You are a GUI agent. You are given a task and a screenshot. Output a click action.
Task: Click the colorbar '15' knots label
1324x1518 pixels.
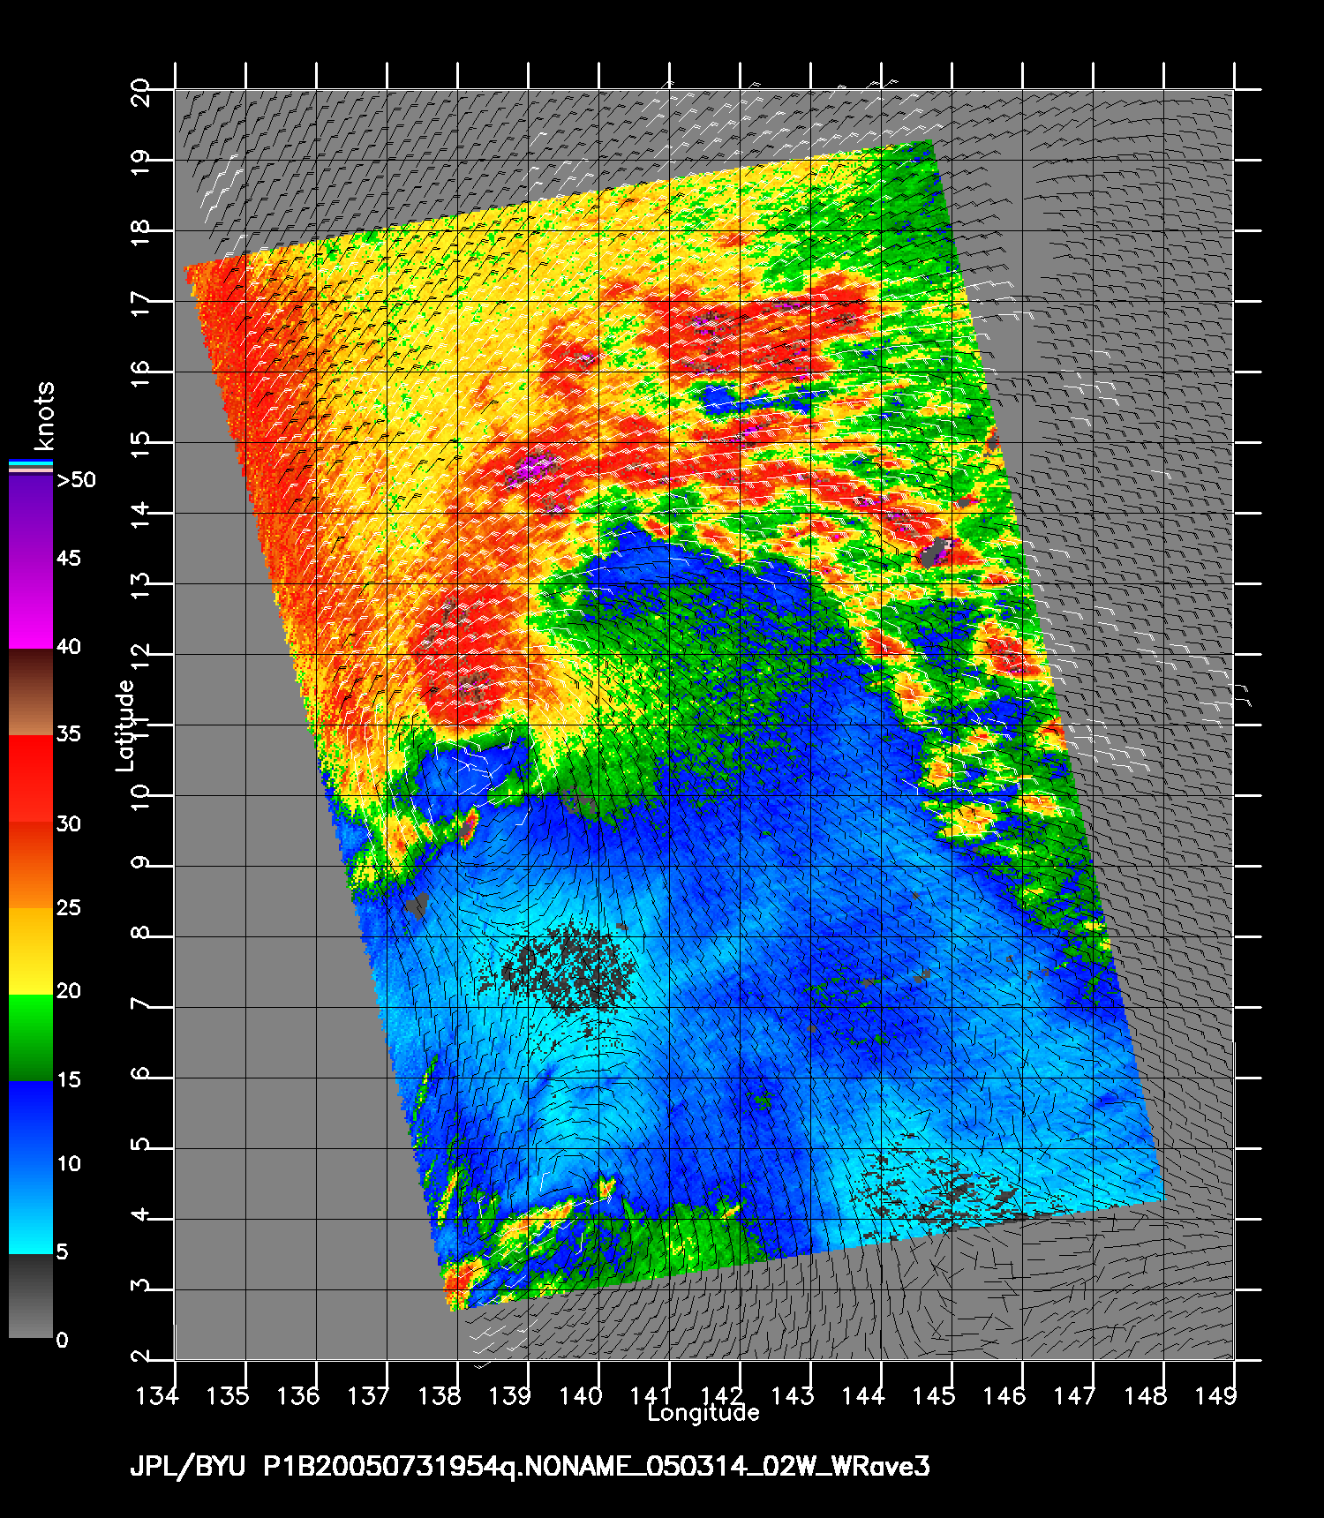[x=69, y=1080]
